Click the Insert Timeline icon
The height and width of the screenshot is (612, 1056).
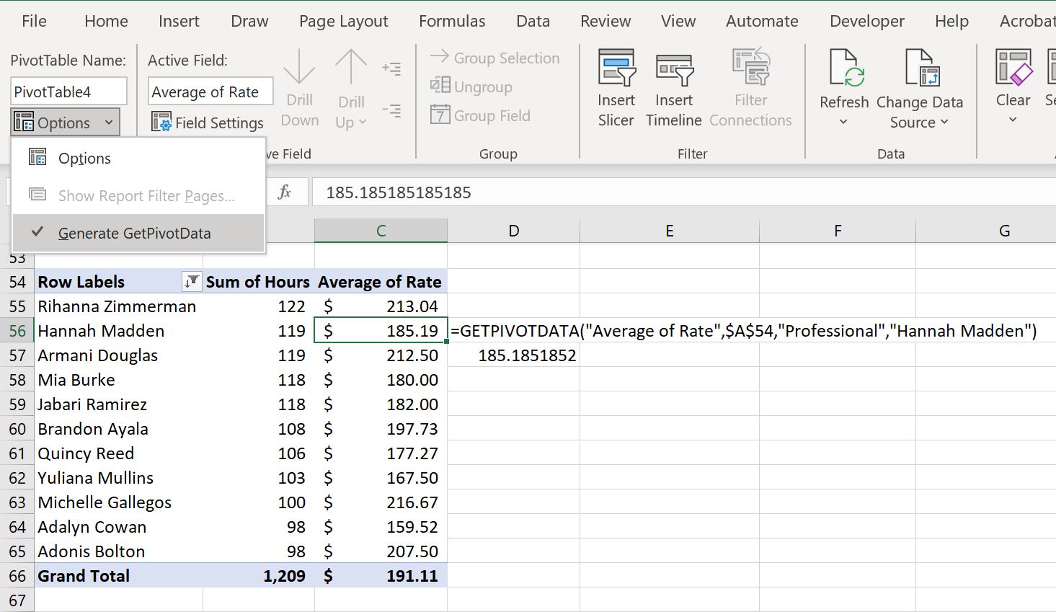[673, 69]
